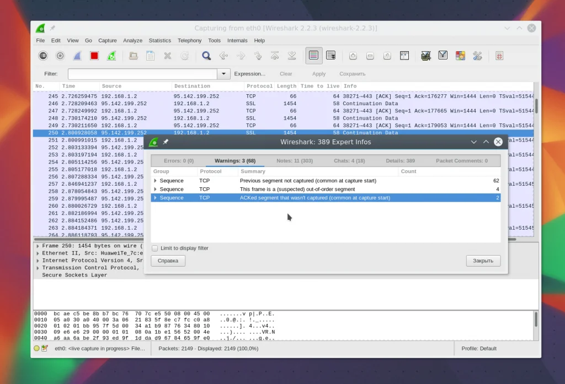The image size is (565, 384).
Task: Expand the Ethernet II tree node
Action: tap(38, 253)
